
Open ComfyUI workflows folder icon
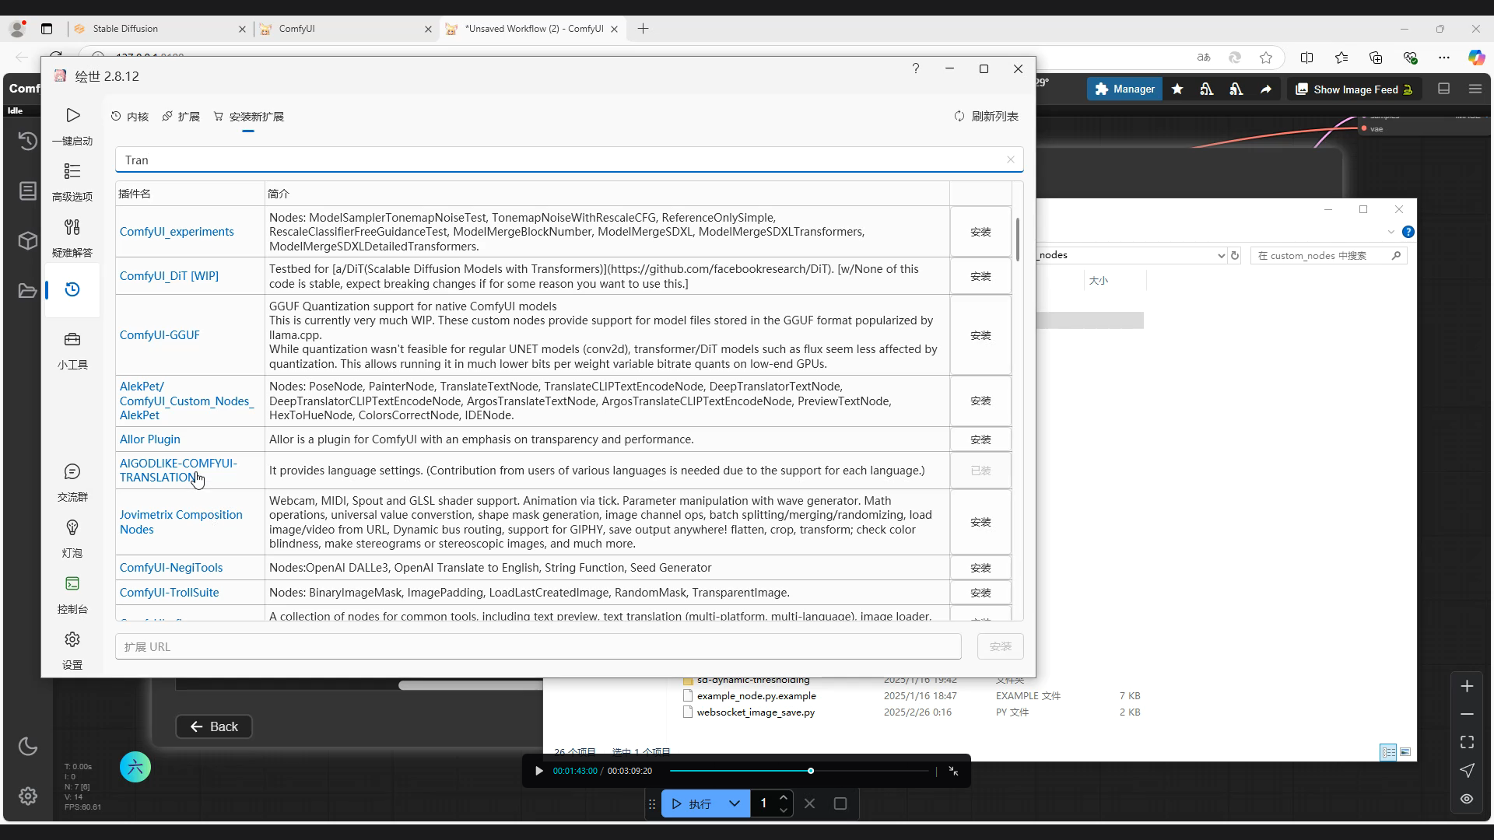click(x=28, y=290)
